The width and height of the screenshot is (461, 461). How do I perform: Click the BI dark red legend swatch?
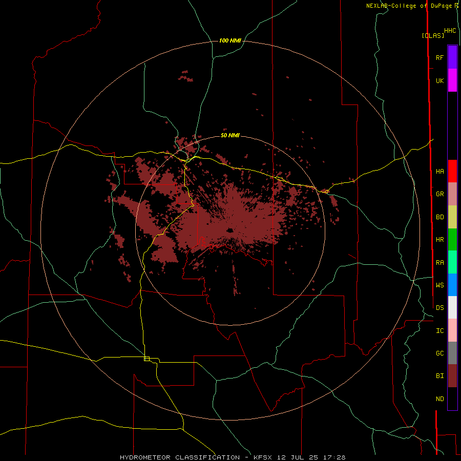click(x=452, y=376)
